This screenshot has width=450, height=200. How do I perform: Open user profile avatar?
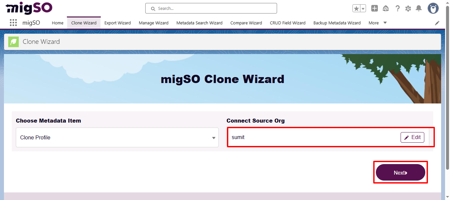[433, 9]
